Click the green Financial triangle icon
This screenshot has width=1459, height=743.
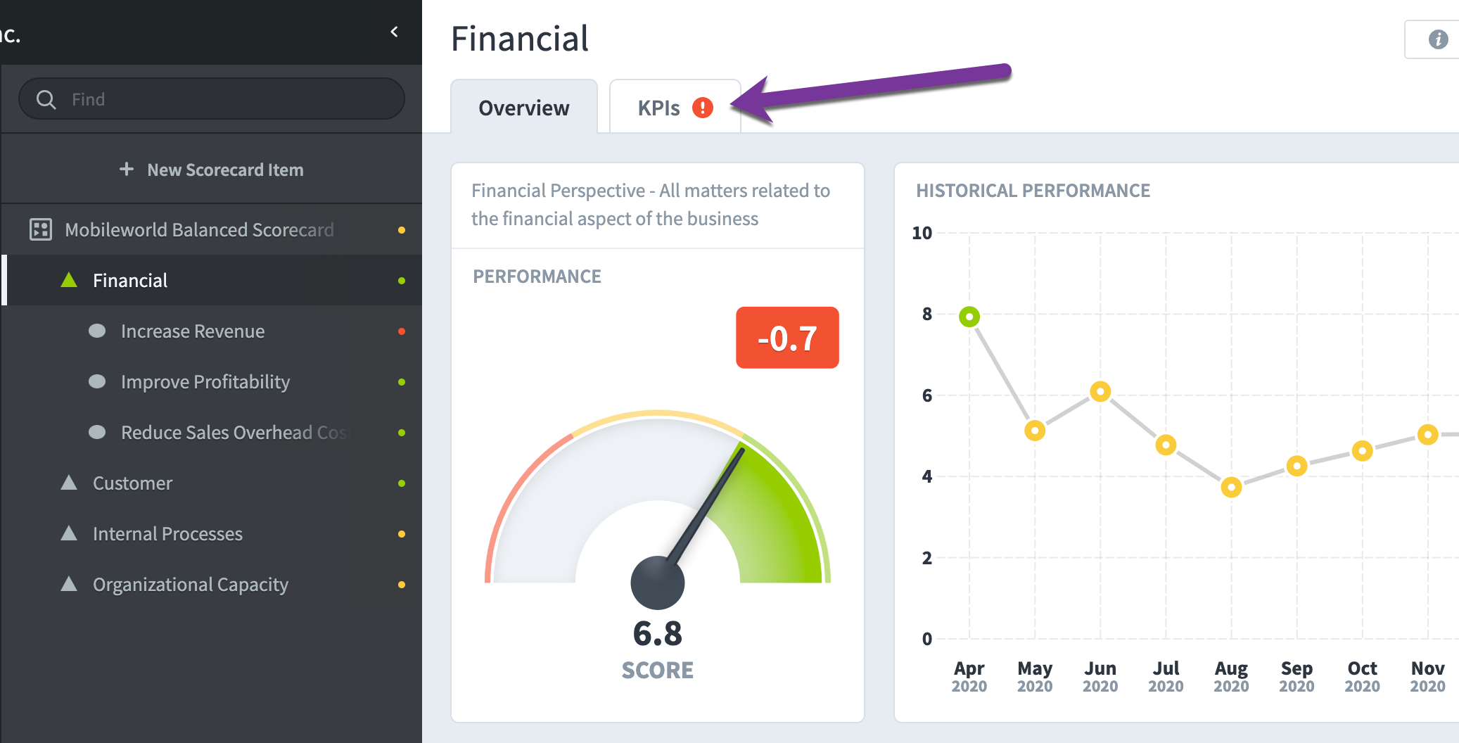tap(69, 280)
